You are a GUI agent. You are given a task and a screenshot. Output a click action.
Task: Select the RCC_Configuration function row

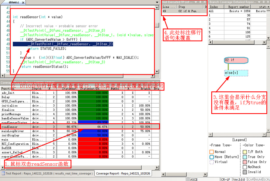(x=80, y=144)
